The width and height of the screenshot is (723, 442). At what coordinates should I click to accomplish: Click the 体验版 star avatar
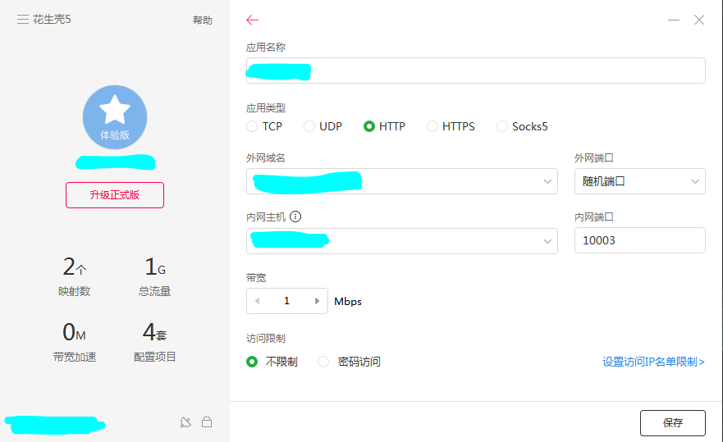click(115, 117)
